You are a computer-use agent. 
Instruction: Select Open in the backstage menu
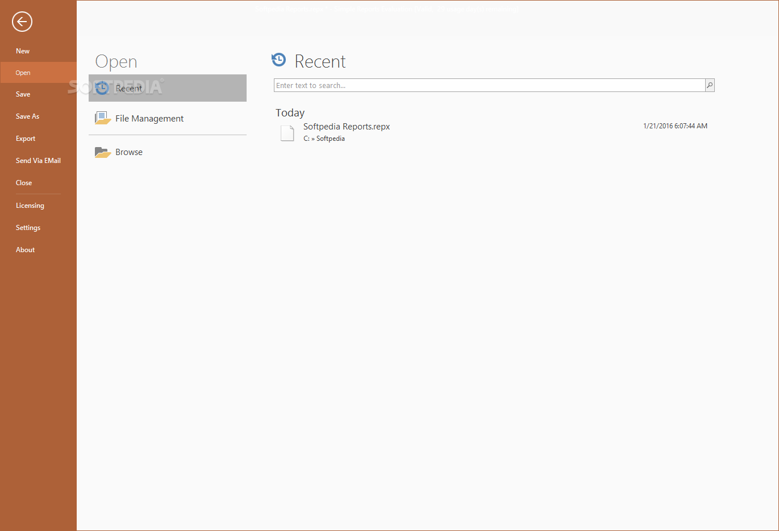point(38,73)
